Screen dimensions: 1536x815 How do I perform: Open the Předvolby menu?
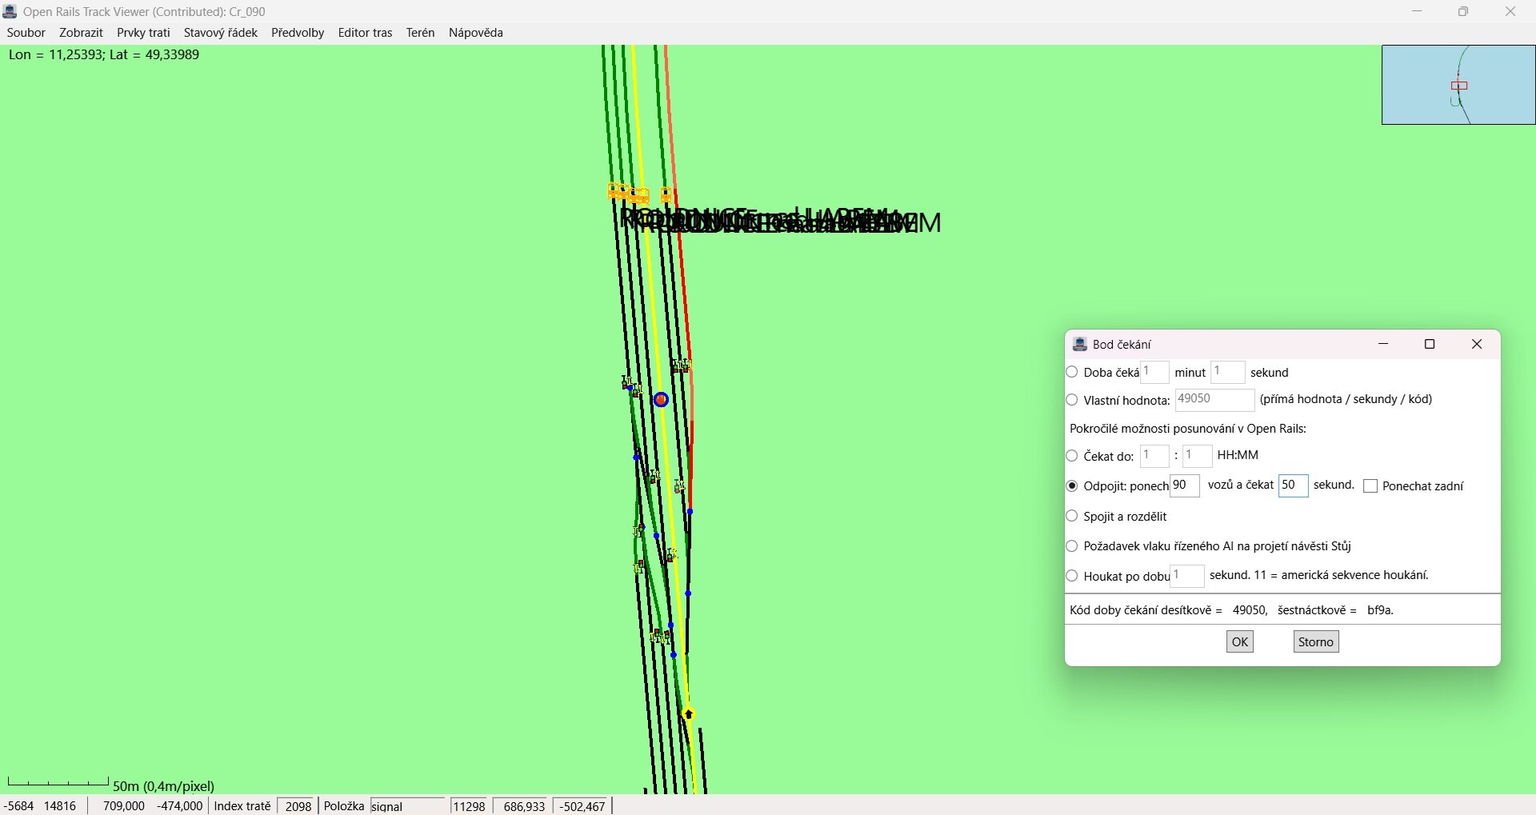point(298,33)
